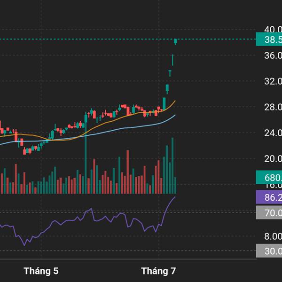Click the 'Tháng 7' date axis label
This screenshot has width=282, height=282.
(x=159, y=271)
